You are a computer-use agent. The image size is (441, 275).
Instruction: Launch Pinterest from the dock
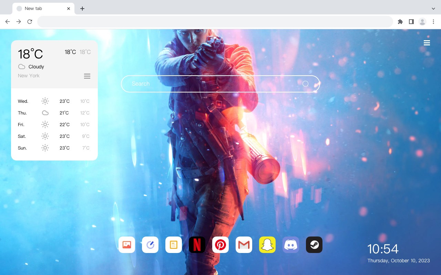pyautogui.click(x=220, y=245)
